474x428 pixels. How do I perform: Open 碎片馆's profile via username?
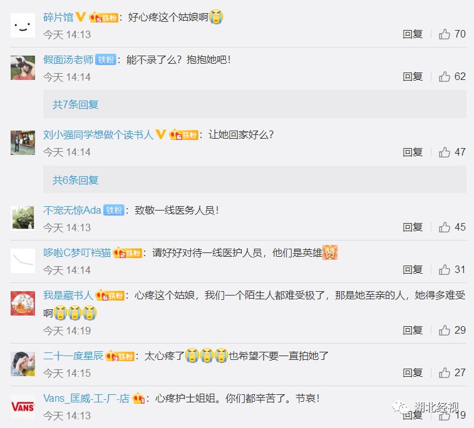point(58,17)
